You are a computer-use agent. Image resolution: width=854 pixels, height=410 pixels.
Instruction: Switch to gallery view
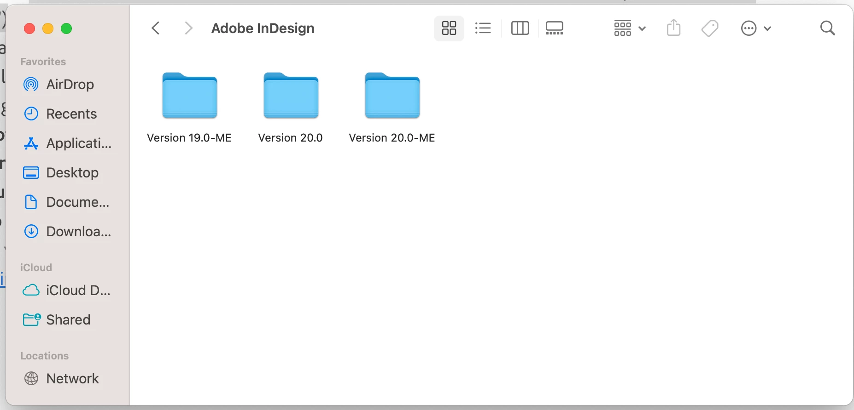[x=554, y=28]
